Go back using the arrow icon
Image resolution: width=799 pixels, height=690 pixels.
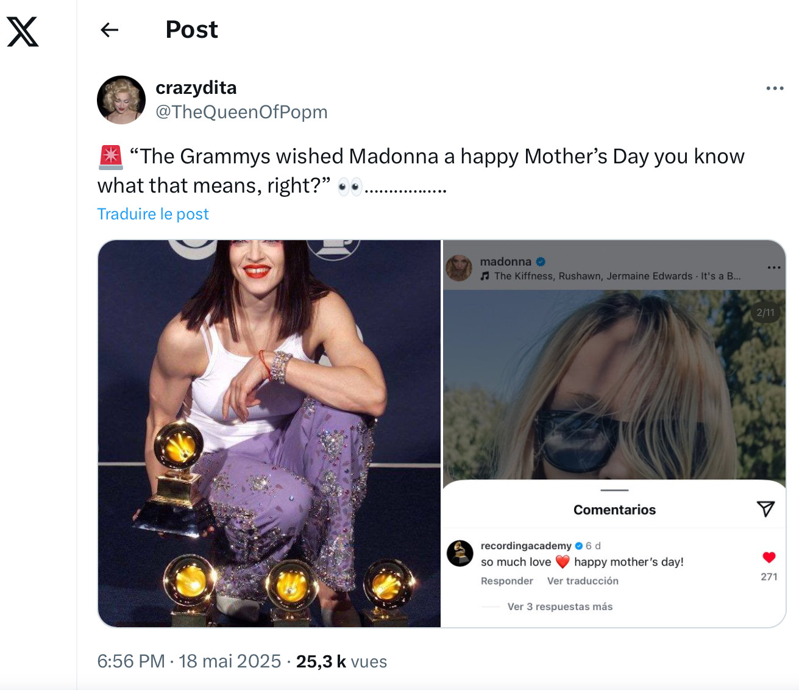[109, 30]
